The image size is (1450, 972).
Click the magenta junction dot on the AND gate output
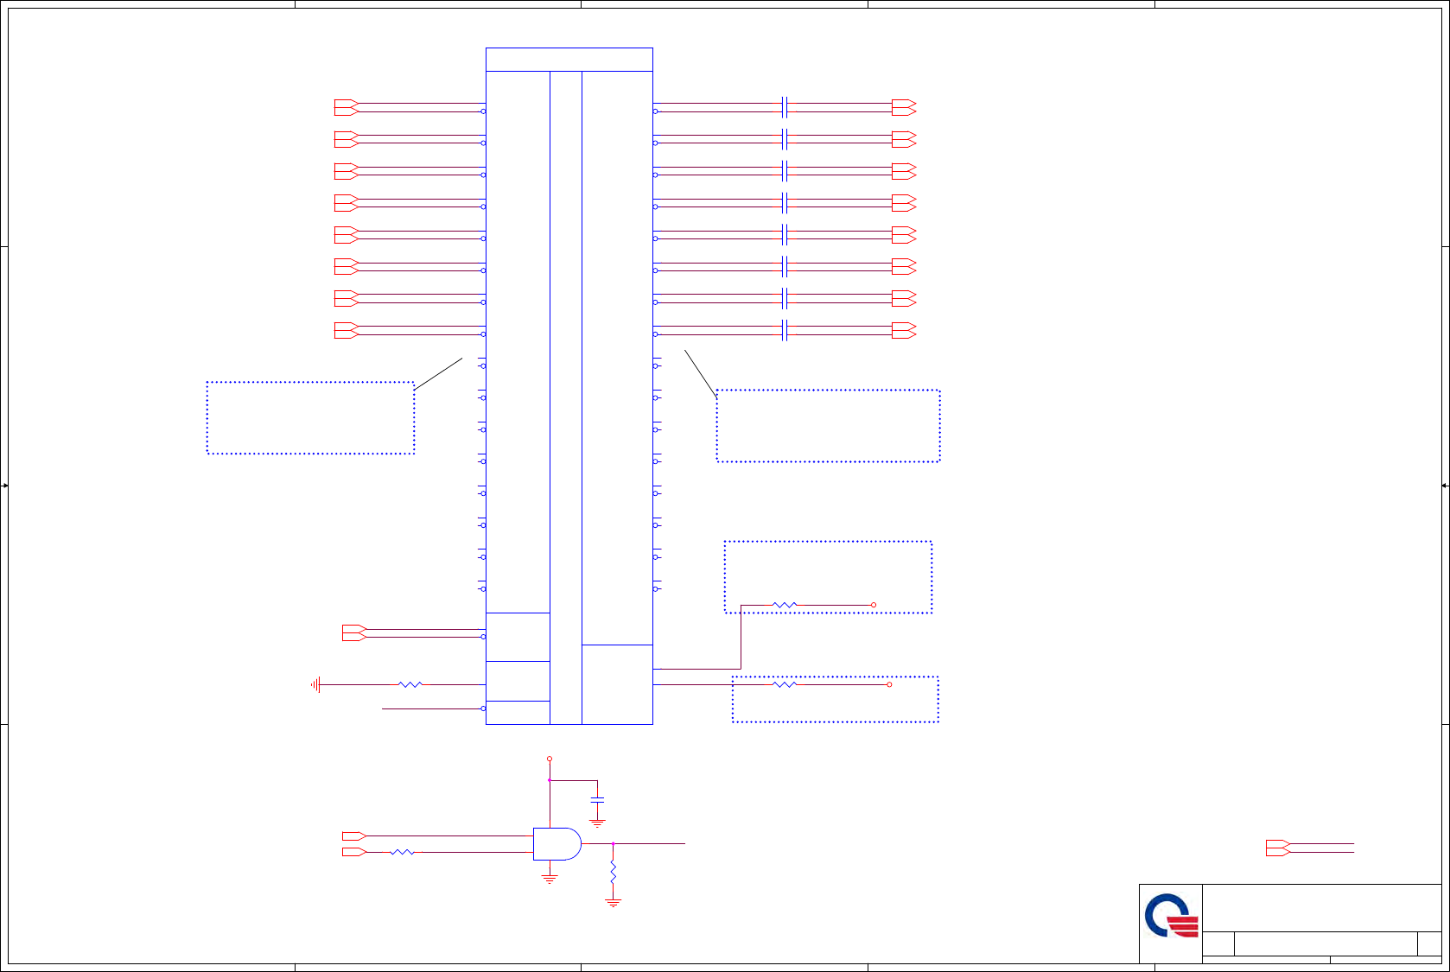click(613, 844)
